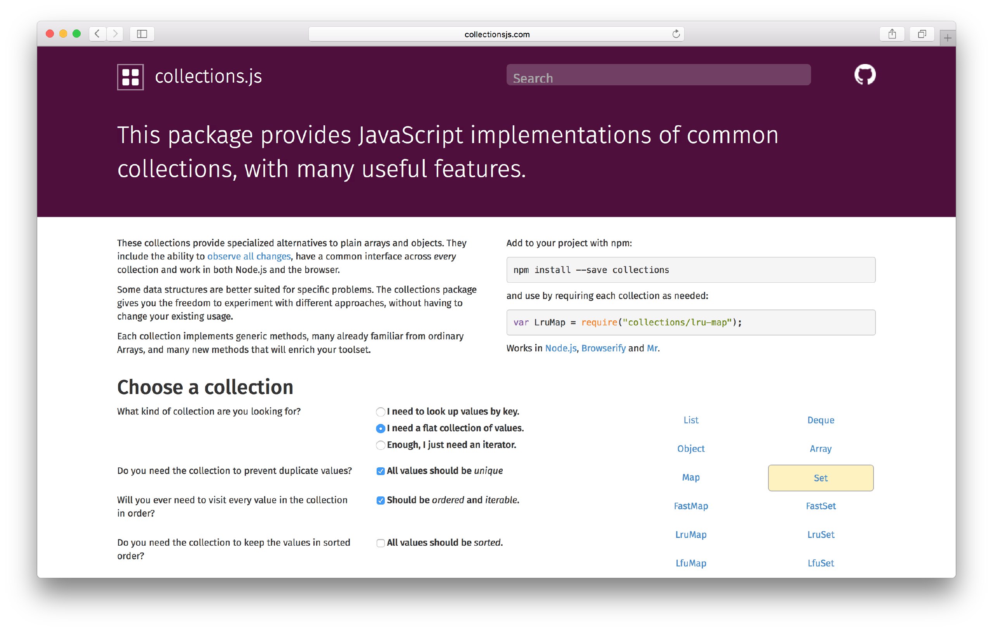
Task: Open the LfuSet collection link
Action: coord(820,564)
